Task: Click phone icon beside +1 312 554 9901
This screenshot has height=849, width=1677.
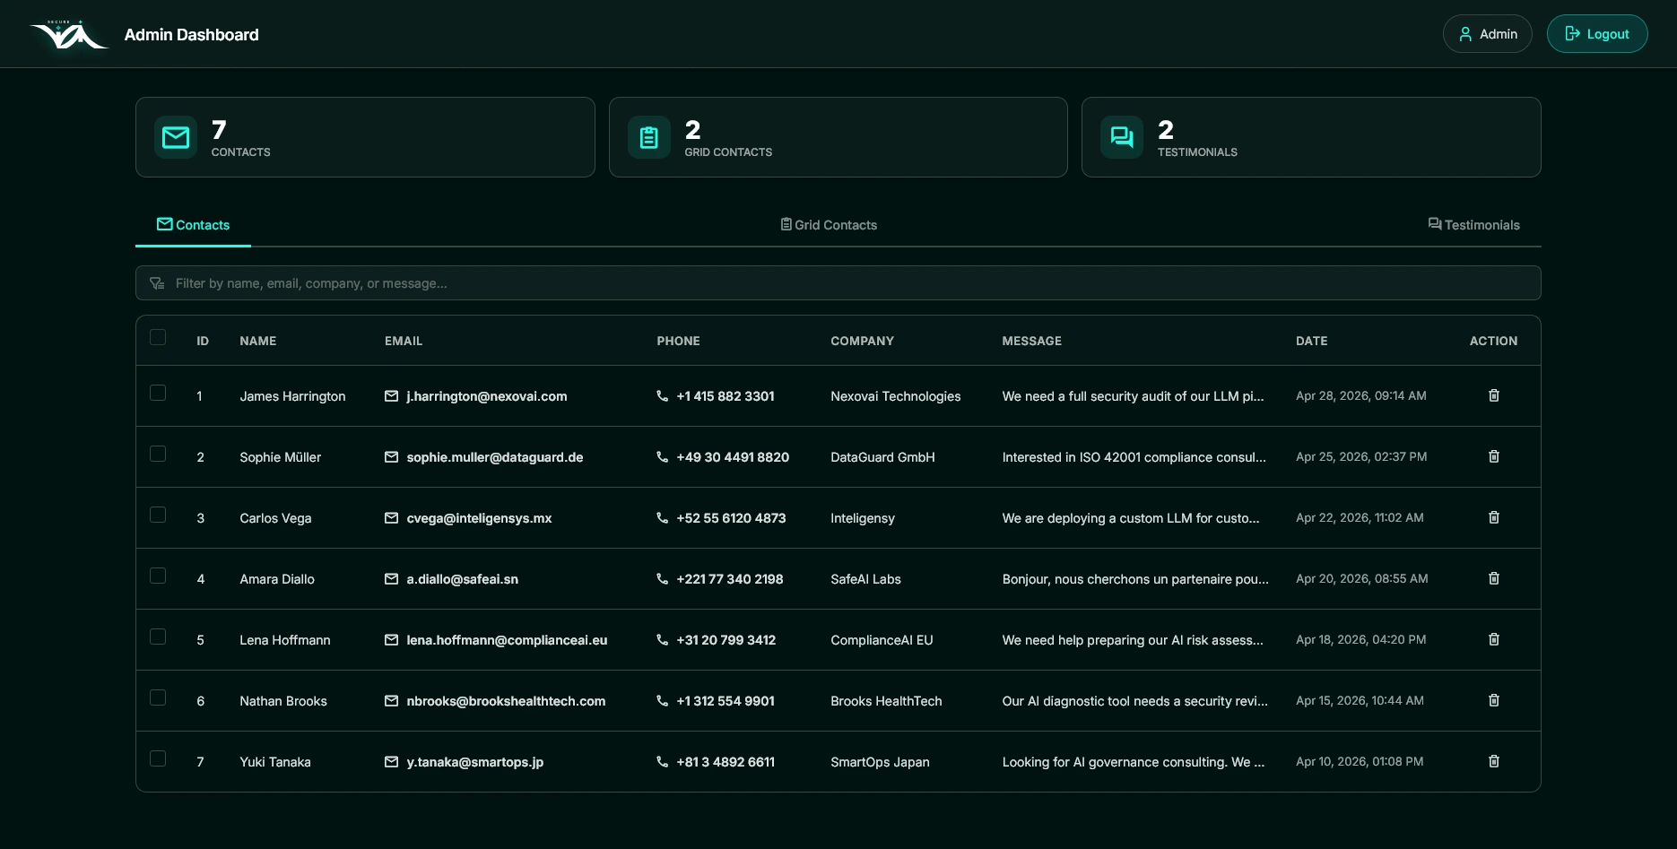Action: [x=663, y=701]
